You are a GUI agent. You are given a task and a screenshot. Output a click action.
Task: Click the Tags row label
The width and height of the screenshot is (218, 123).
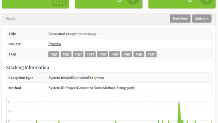[x=12, y=54]
